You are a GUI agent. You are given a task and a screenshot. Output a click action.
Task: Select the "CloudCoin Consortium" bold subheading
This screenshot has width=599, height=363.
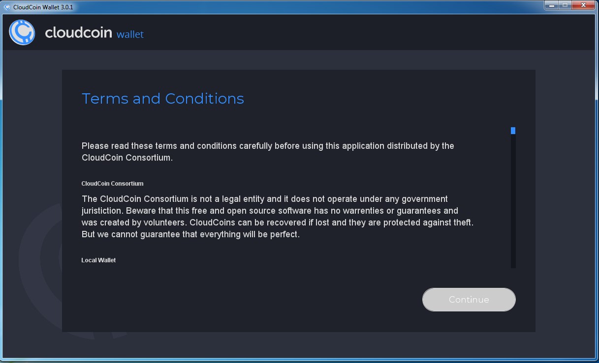[x=112, y=184]
